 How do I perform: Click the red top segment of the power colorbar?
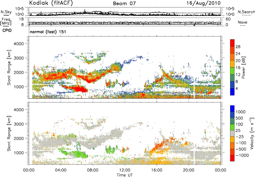coord(232,43)
